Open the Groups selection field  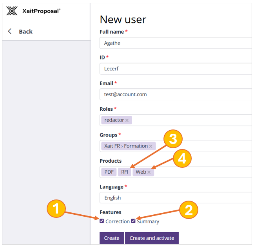tap(204, 146)
